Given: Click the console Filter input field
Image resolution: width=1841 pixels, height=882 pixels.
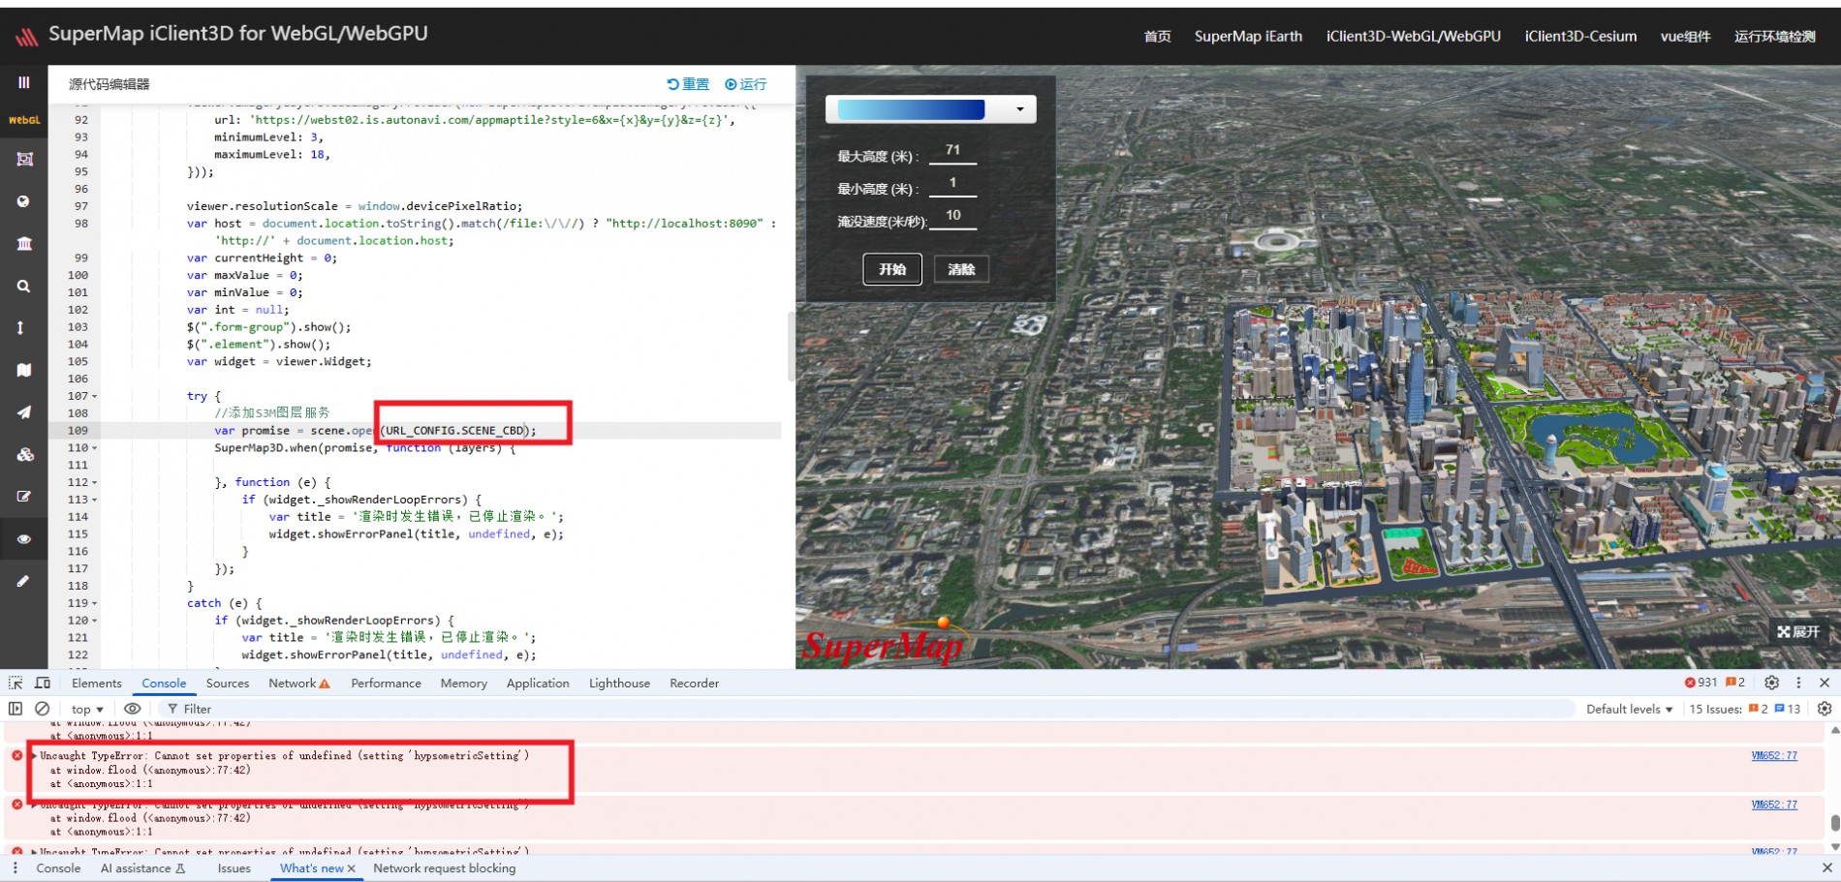Looking at the screenshot, I should click(x=867, y=709).
